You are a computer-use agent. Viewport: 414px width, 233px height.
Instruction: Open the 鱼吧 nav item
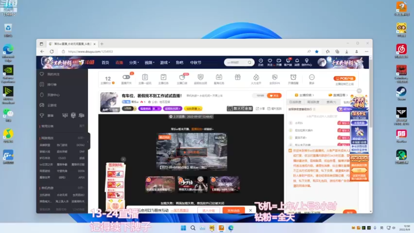[x=180, y=63]
